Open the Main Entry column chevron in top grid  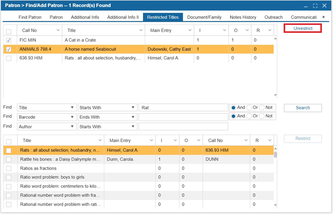190,30
